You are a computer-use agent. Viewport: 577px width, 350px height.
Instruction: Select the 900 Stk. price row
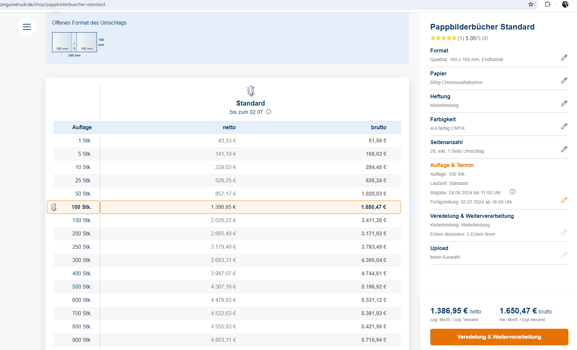[227, 340]
